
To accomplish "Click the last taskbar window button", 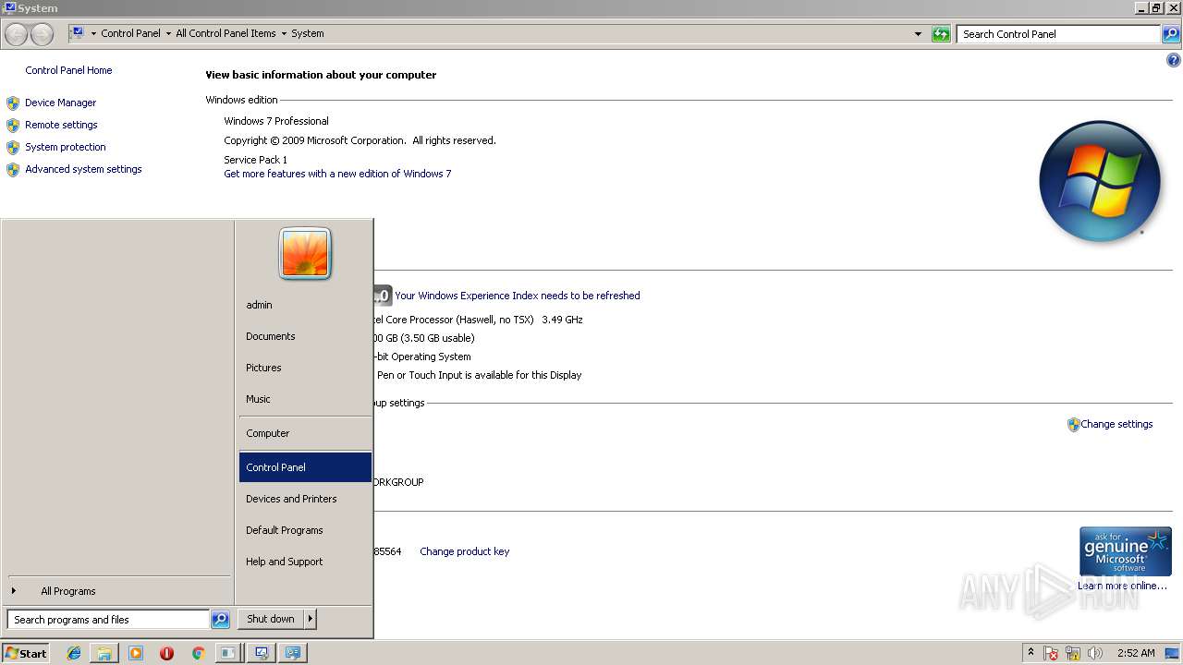I will [x=293, y=653].
